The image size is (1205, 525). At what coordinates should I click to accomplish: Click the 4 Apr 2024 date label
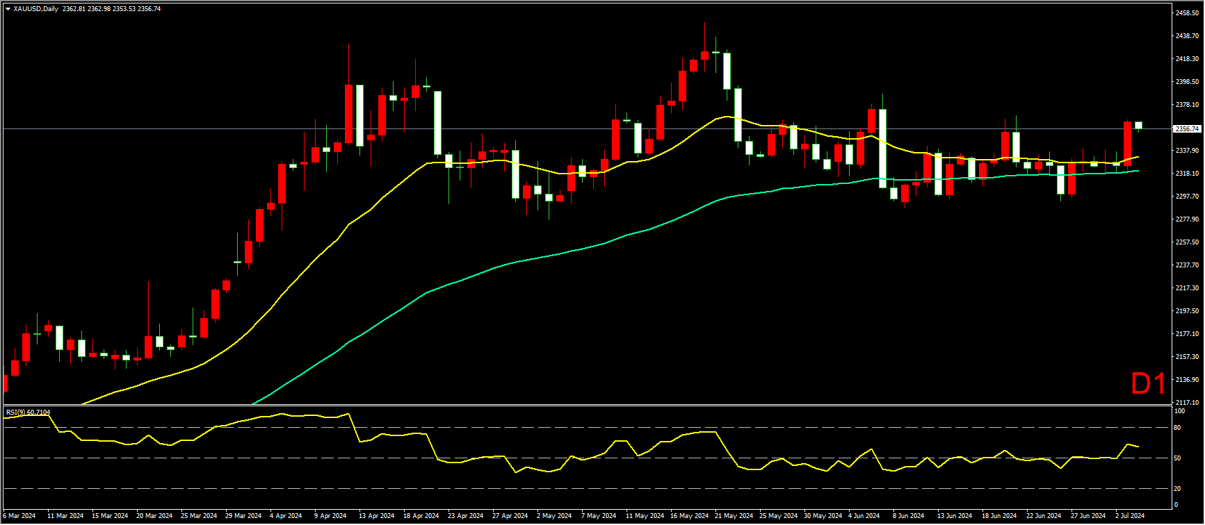(x=286, y=516)
